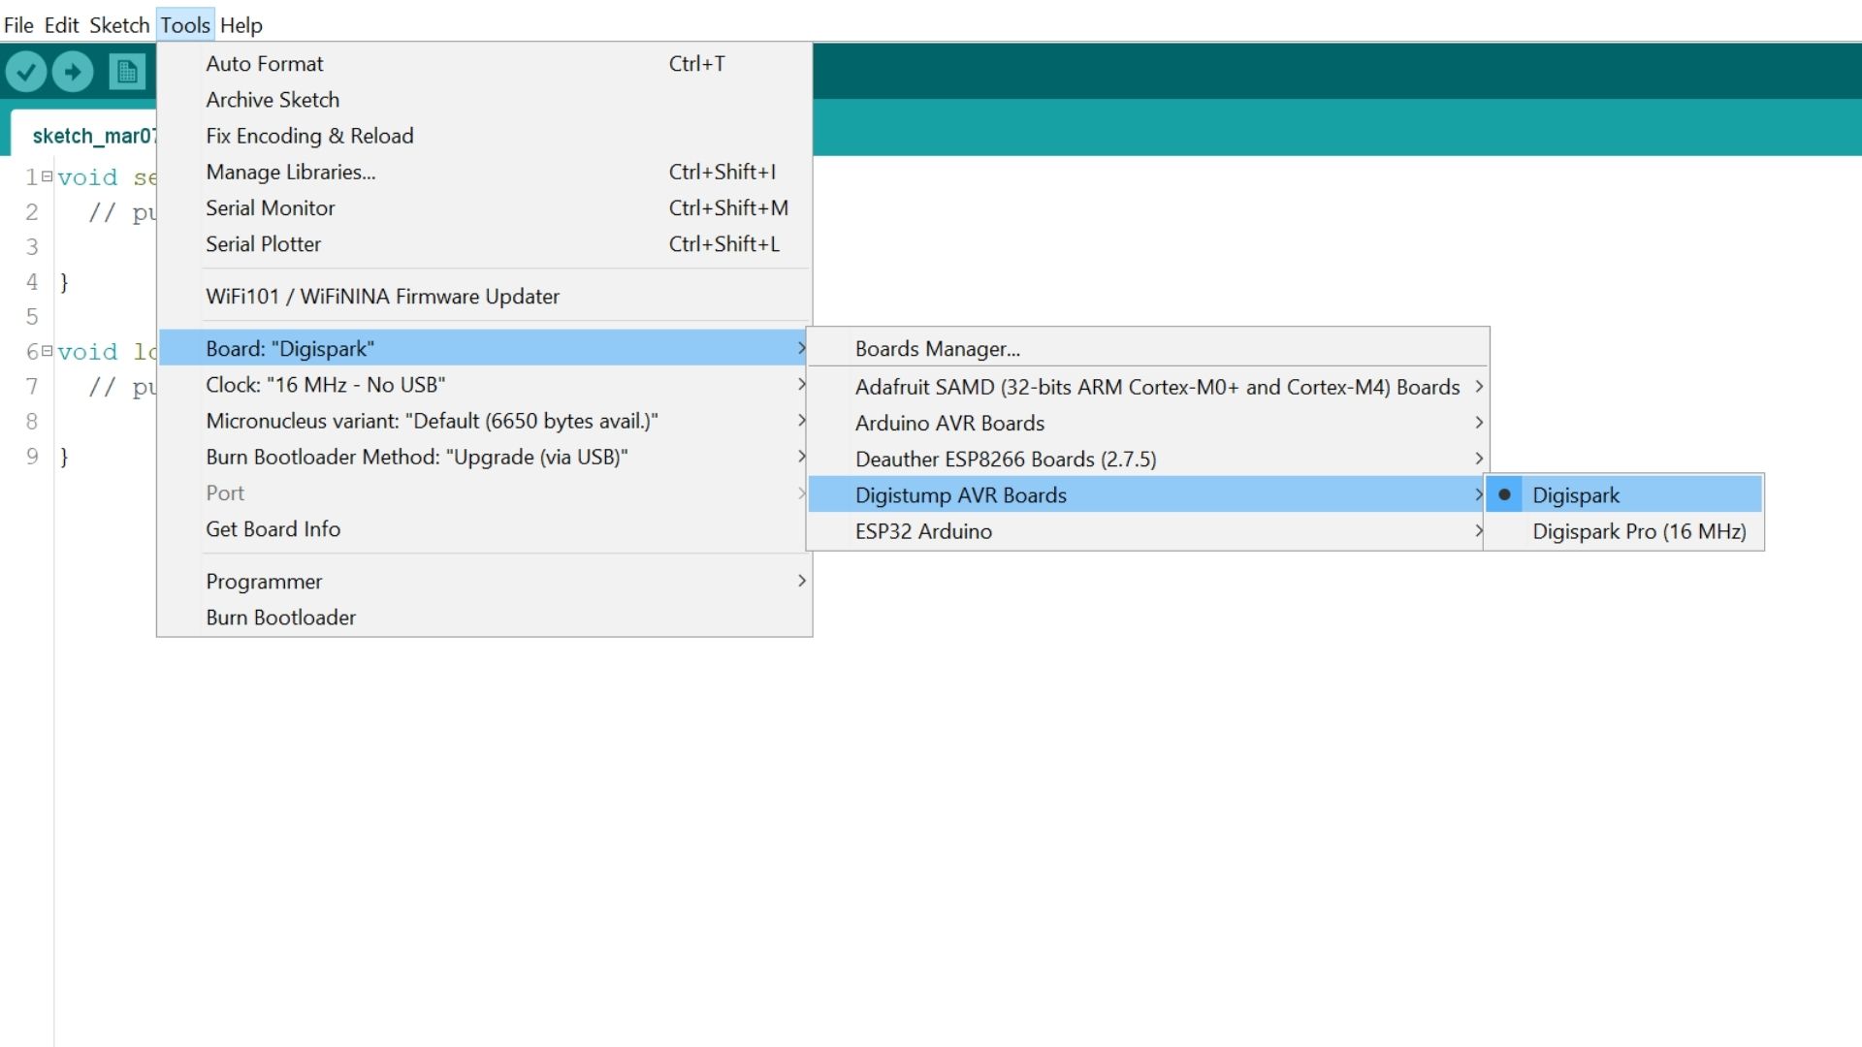Click closing brace on line 9
This screenshot has height=1047, width=1862.
coord(64,457)
